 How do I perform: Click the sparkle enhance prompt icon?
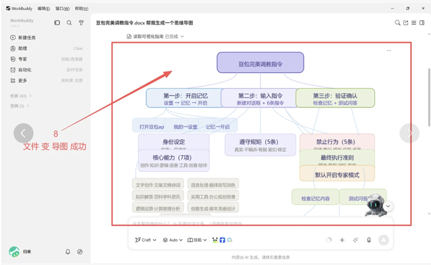[356, 240]
